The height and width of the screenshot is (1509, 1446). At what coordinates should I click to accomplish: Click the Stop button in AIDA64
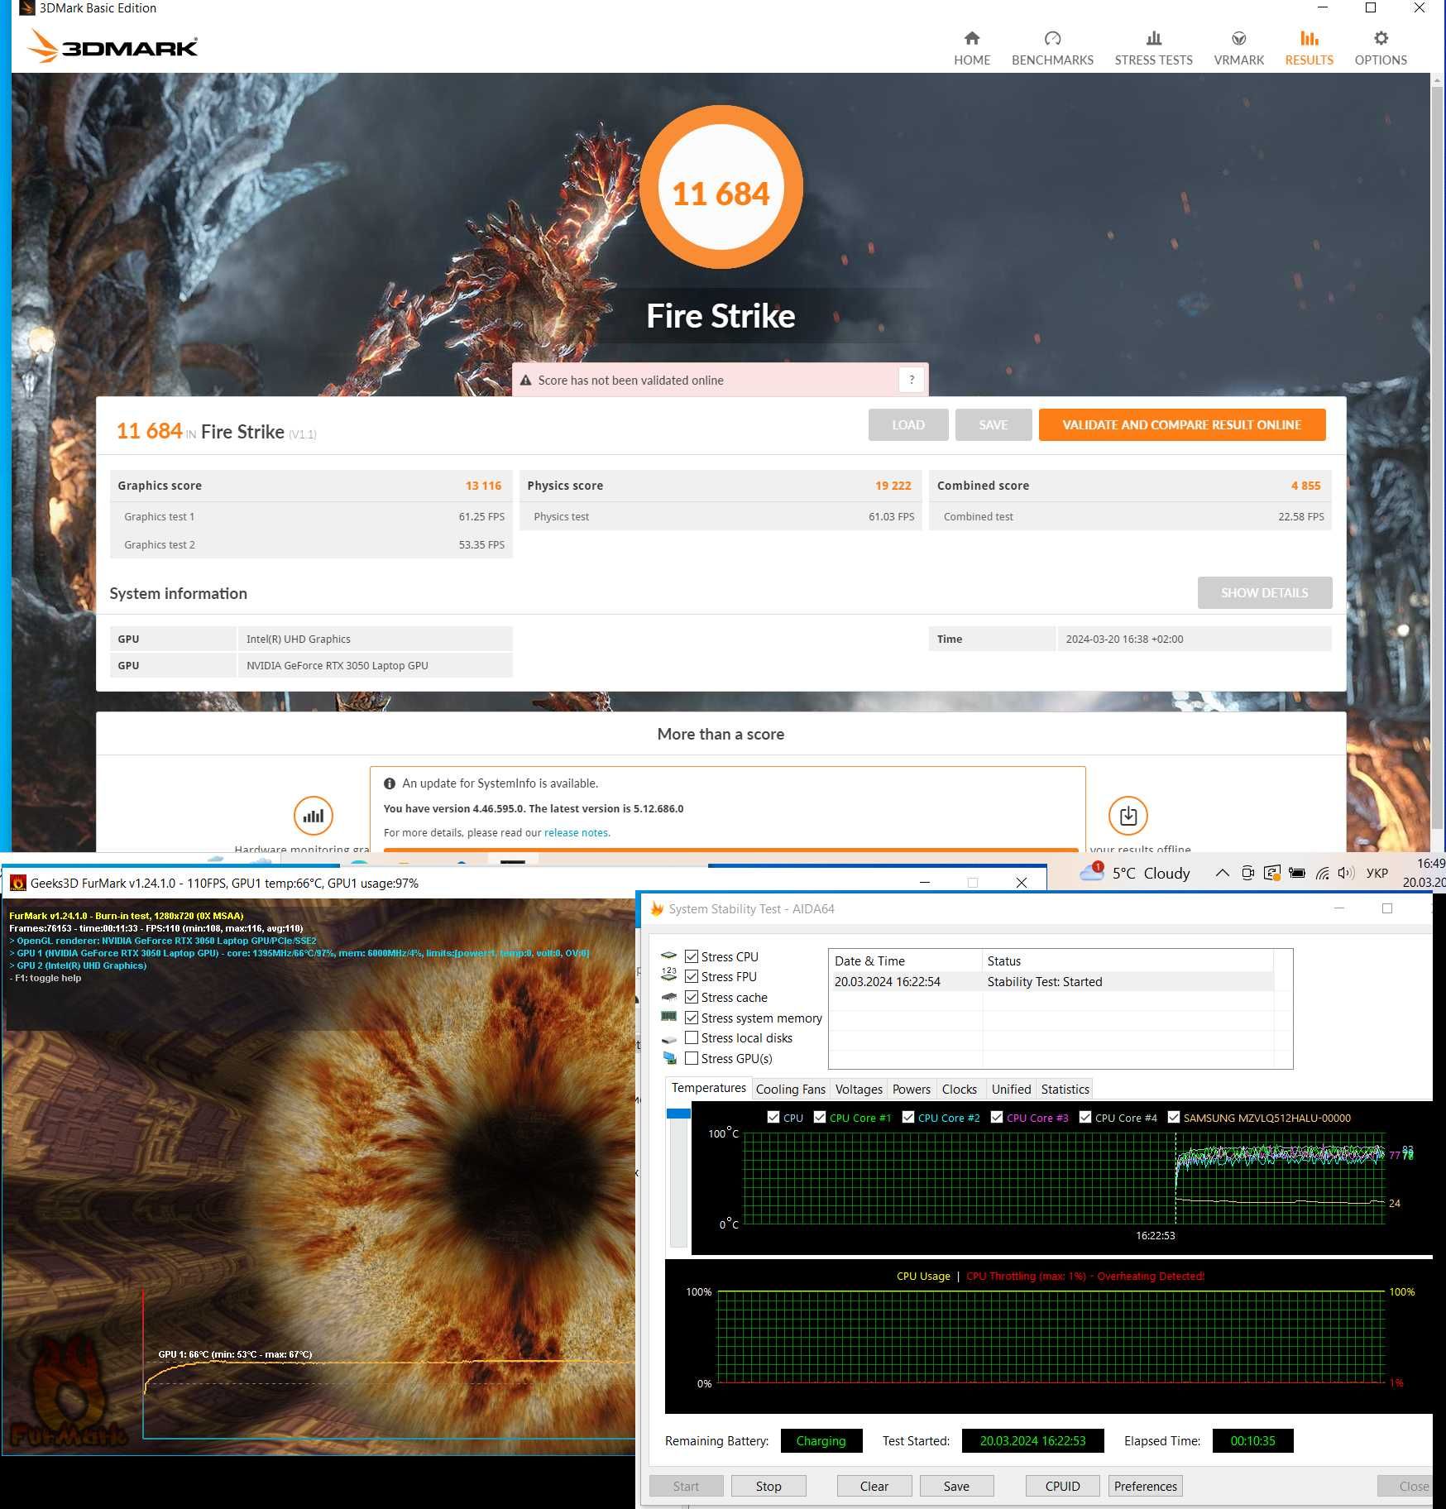pos(768,1486)
